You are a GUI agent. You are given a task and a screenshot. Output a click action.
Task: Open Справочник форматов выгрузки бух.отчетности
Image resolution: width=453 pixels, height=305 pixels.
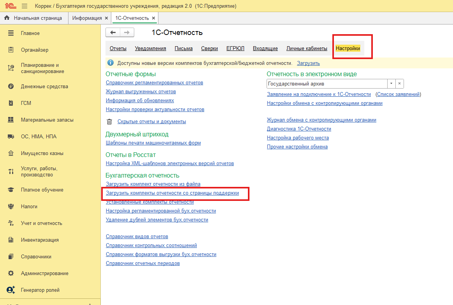[x=161, y=254]
